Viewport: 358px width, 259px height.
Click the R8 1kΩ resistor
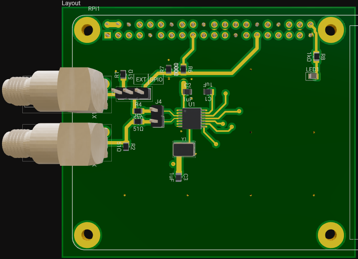(317, 57)
